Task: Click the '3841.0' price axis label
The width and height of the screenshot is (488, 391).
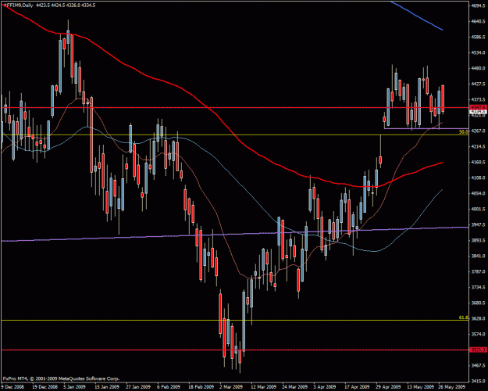Action: tap(479, 256)
